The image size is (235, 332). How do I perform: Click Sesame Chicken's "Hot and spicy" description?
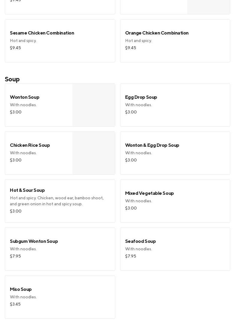(23, 41)
